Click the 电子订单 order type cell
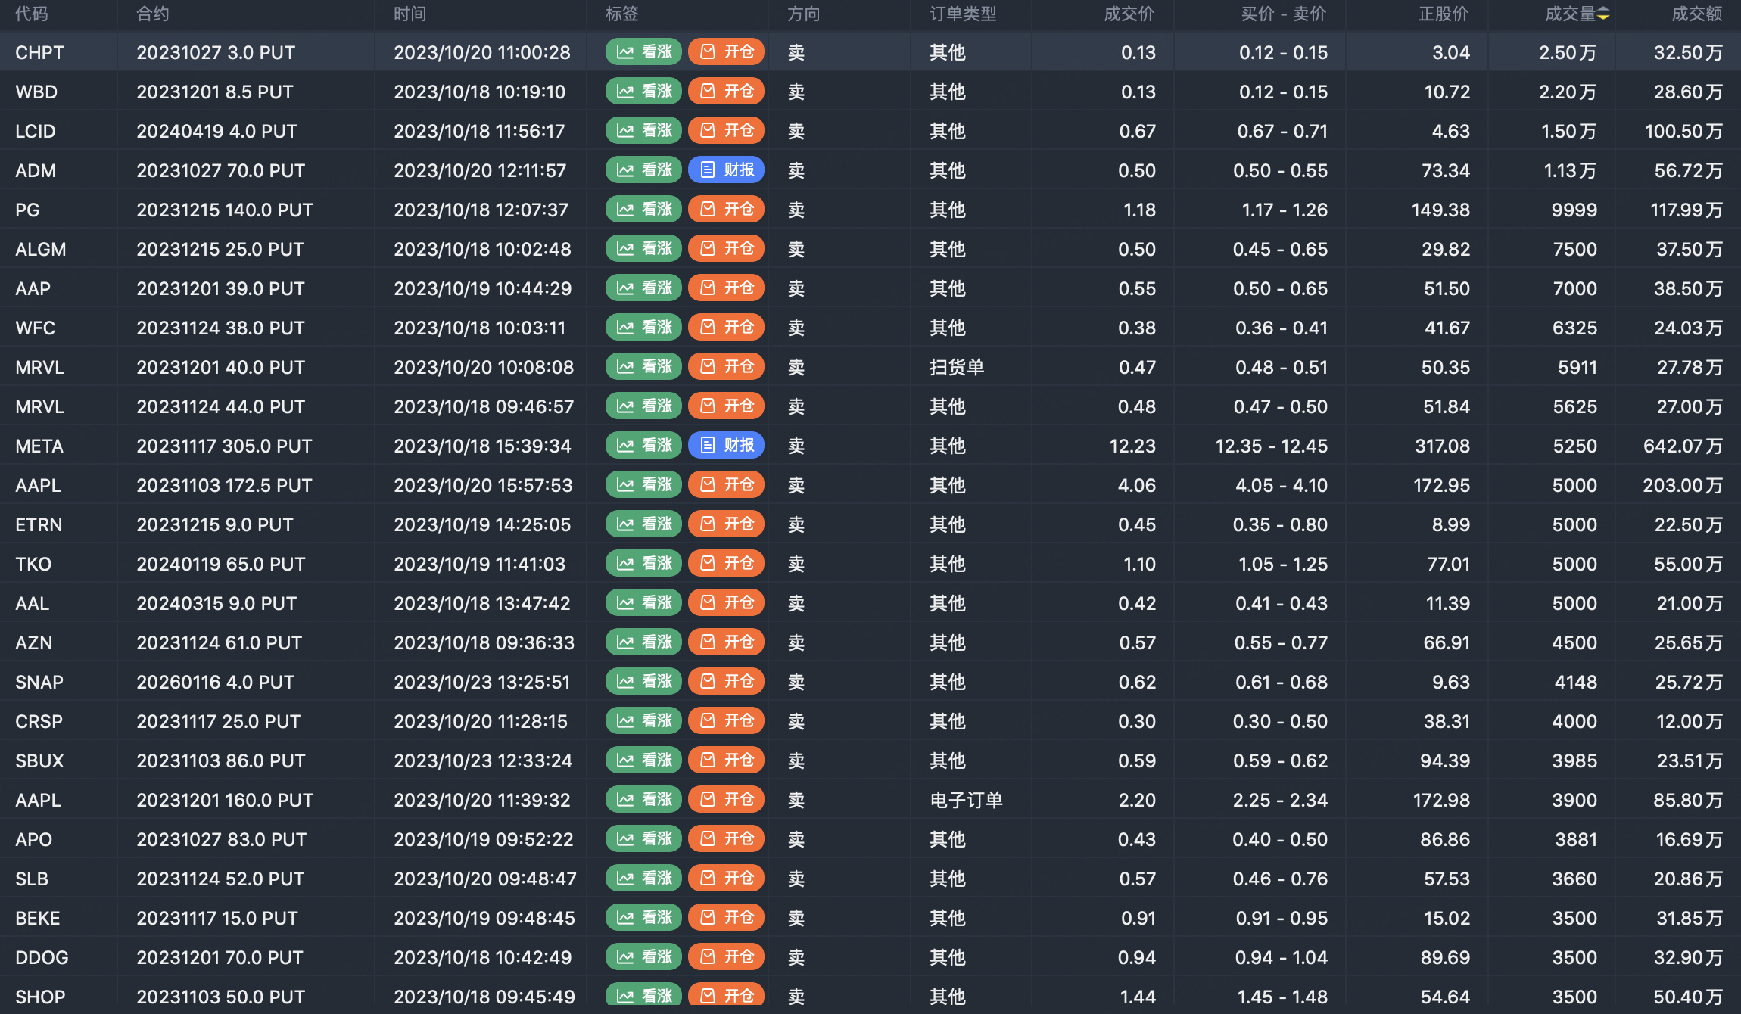The image size is (1741, 1014). [x=966, y=800]
